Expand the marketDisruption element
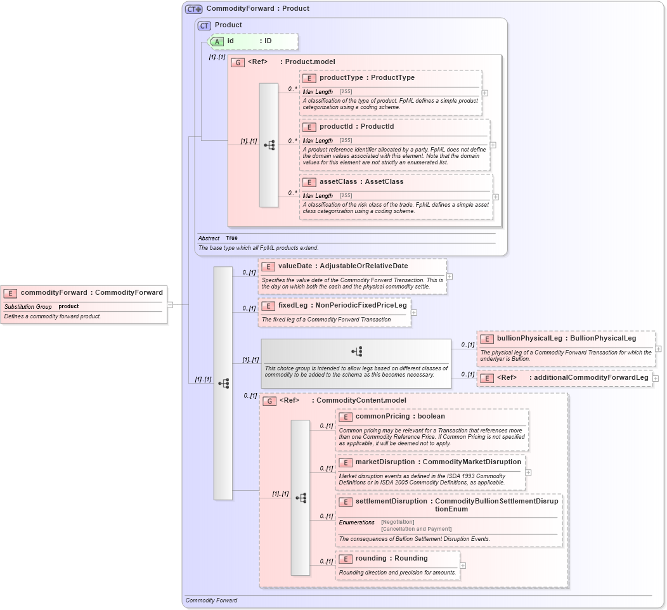Viewport: 667px width, 610px height. (x=528, y=472)
